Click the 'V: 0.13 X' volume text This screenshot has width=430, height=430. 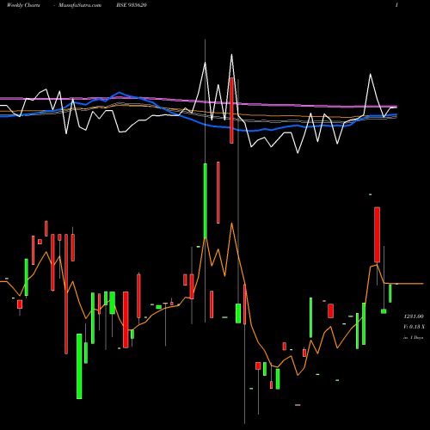414,327
